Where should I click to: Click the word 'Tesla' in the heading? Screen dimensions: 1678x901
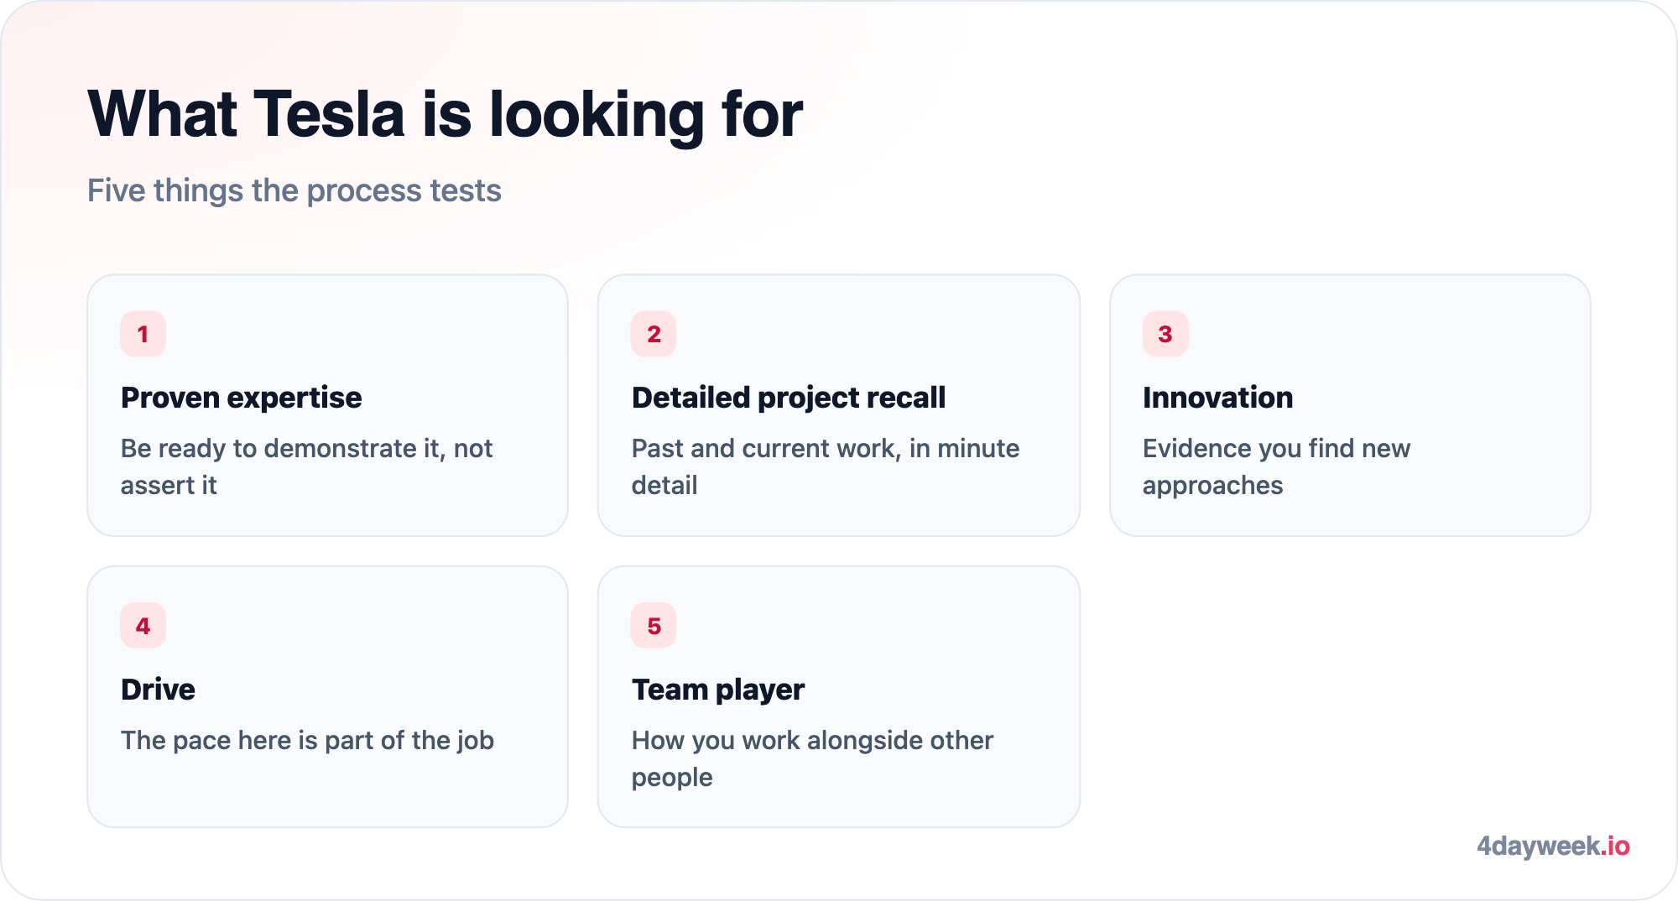330,114
